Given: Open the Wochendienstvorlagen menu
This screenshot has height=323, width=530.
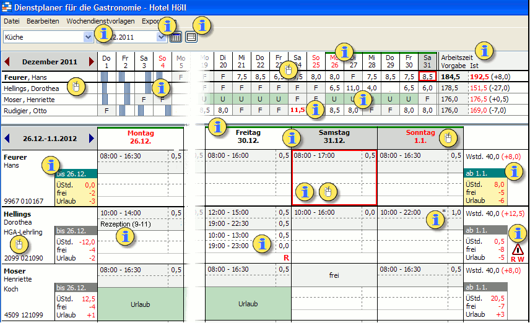Looking at the screenshot, I should point(100,21).
